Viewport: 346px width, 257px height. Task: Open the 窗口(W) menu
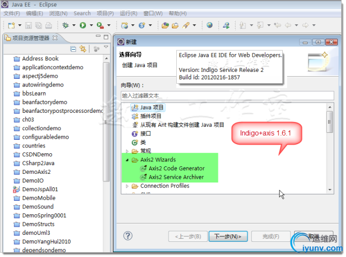(153, 13)
